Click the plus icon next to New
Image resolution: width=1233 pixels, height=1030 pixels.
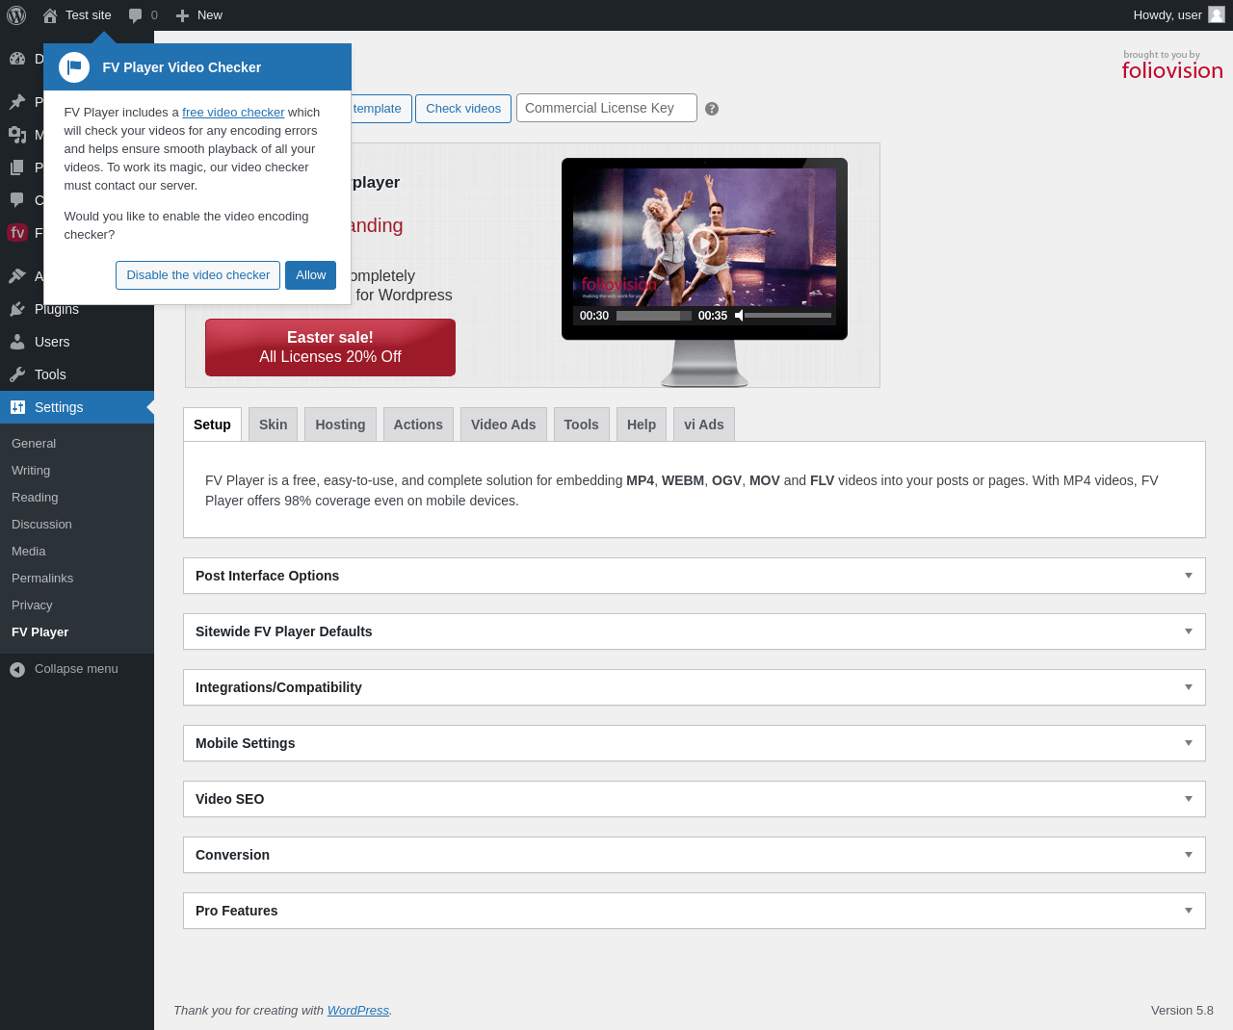(182, 15)
